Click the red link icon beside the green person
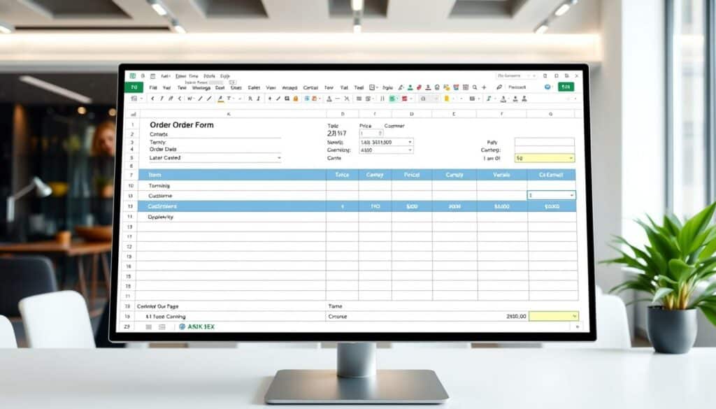The image size is (716, 409). [420, 87]
